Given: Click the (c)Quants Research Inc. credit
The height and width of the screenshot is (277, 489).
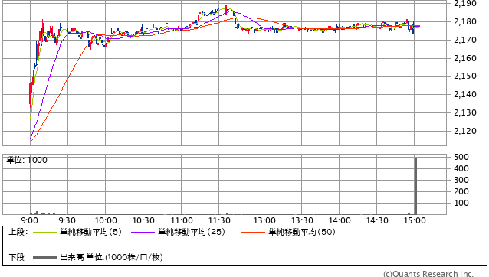Looking at the screenshot, I should pyautogui.click(x=428, y=274).
